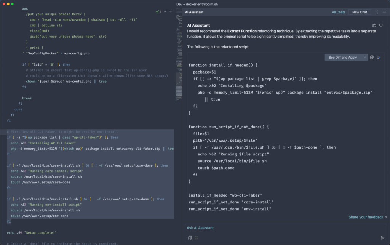The width and height of the screenshot is (390, 245).
Task: Jump to previous highlighted problem arrow
Action: point(165,12)
